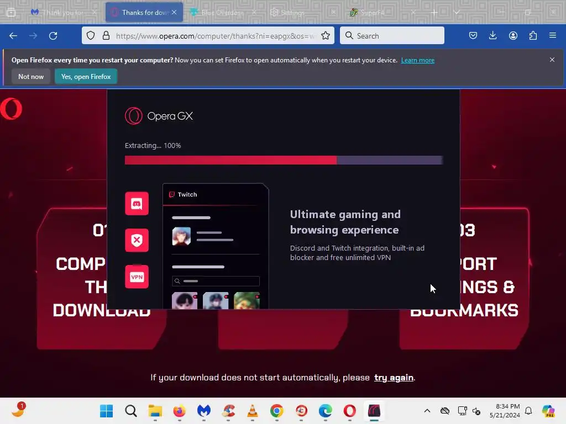Click the try again download link
The height and width of the screenshot is (424, 566).
click(394, 378)
